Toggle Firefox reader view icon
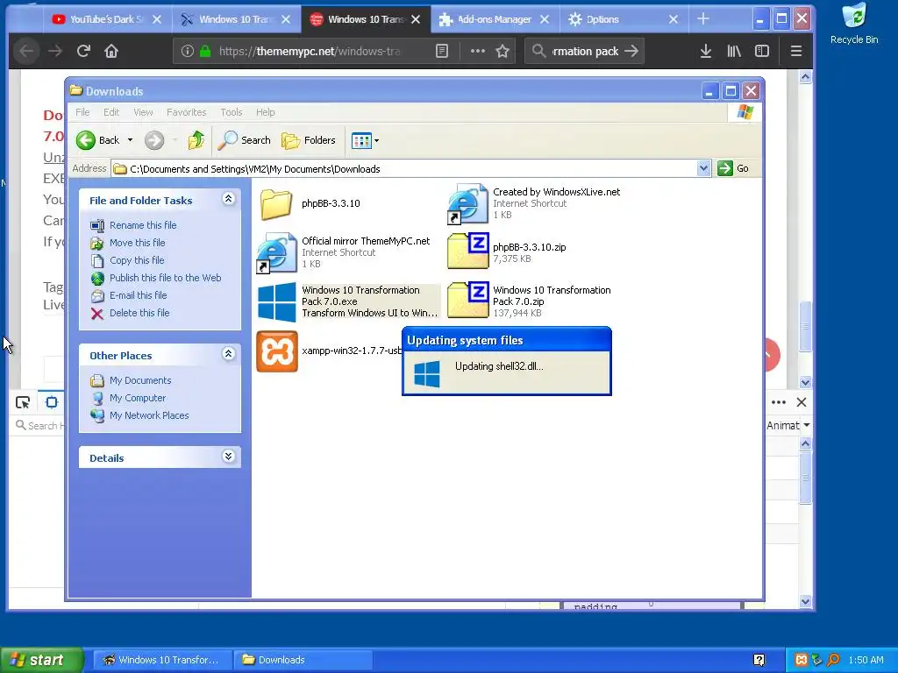 click(442, 51)
